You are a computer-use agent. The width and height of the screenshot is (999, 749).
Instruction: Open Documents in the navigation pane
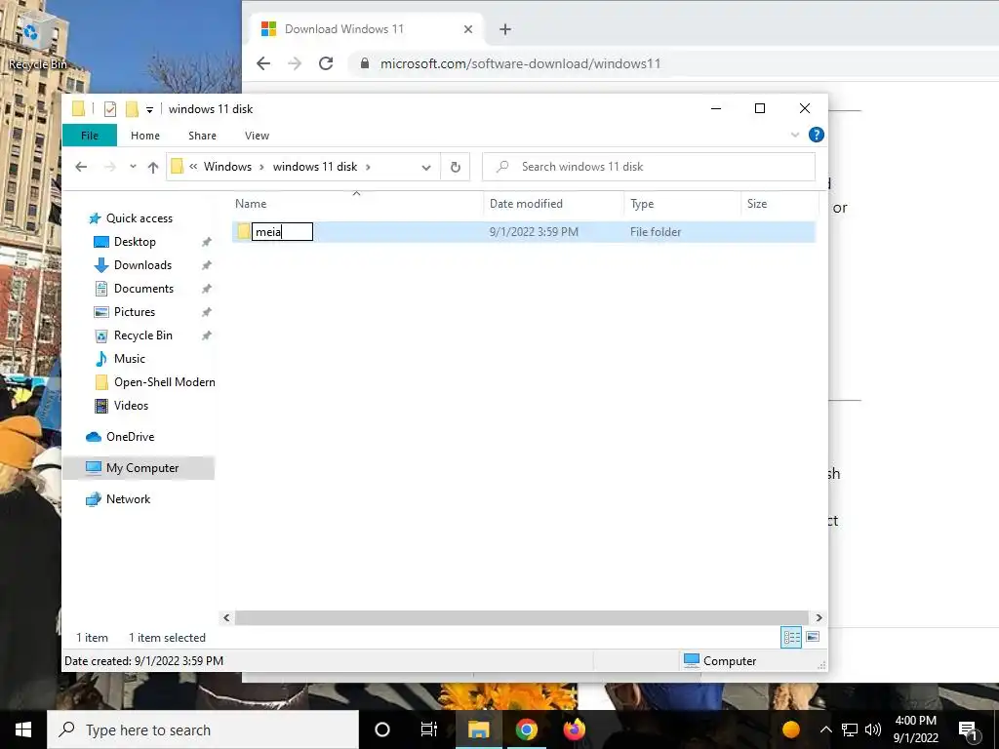click(143, 289)
